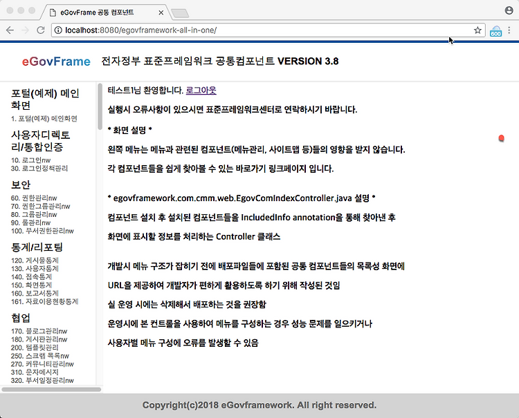Open 250. 스크랩 목록nw link
The image size is (519, 418).
[x=39, y=356]
